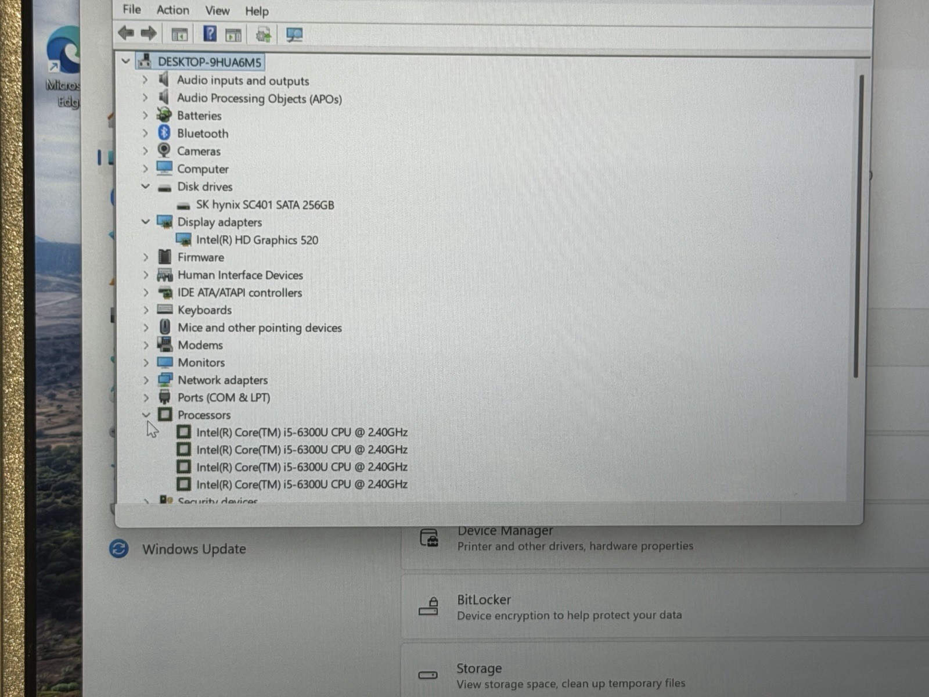
Task: Click the Windows Update icon in Settings
Action: 119,549
